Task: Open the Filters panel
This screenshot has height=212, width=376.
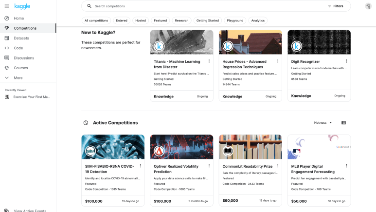Action: point(336,6)
